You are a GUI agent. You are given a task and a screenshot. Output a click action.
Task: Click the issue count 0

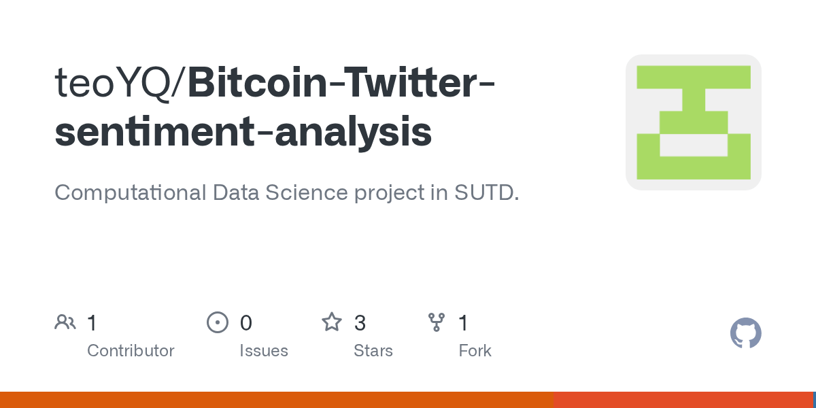(246, 323)
